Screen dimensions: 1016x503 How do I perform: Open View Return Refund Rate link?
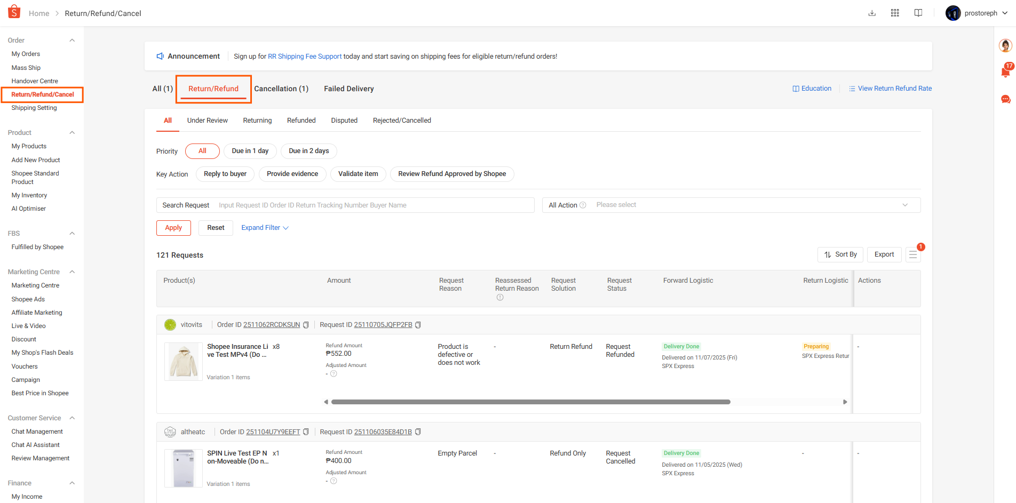coord(890,89)
